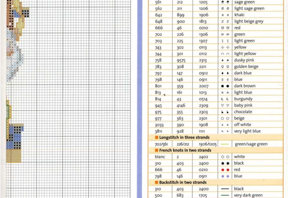Click the red French knot dots
288x198 pixels.
coord(225,170)
